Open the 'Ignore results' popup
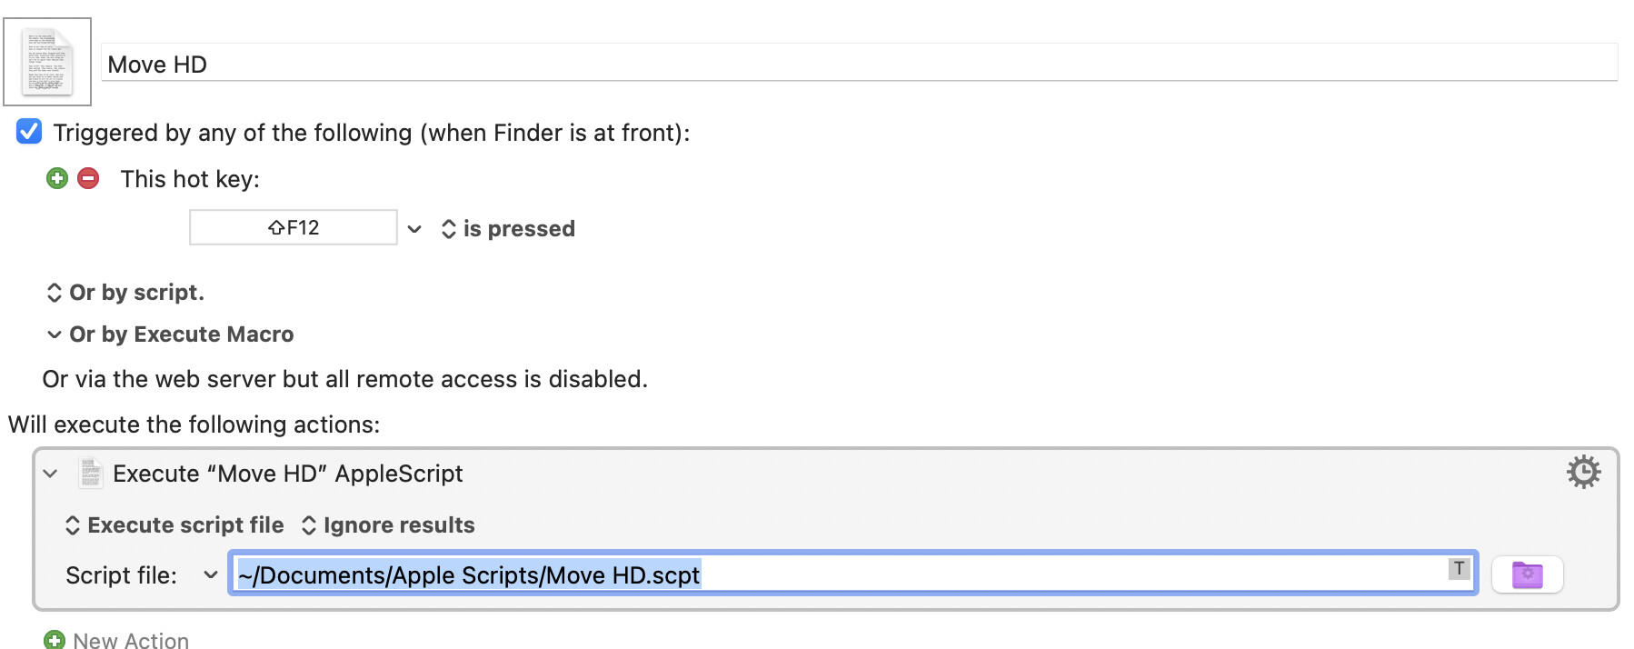The width and height of the screenshot is (1634, 649). click(388, 525)
